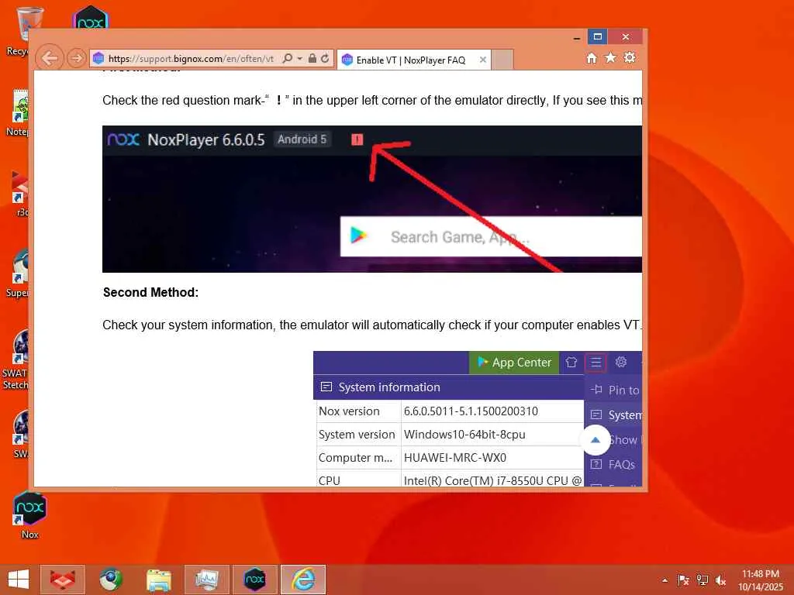
Task: Expand the address bar dropdown arrow
Action: pos(300,59)
